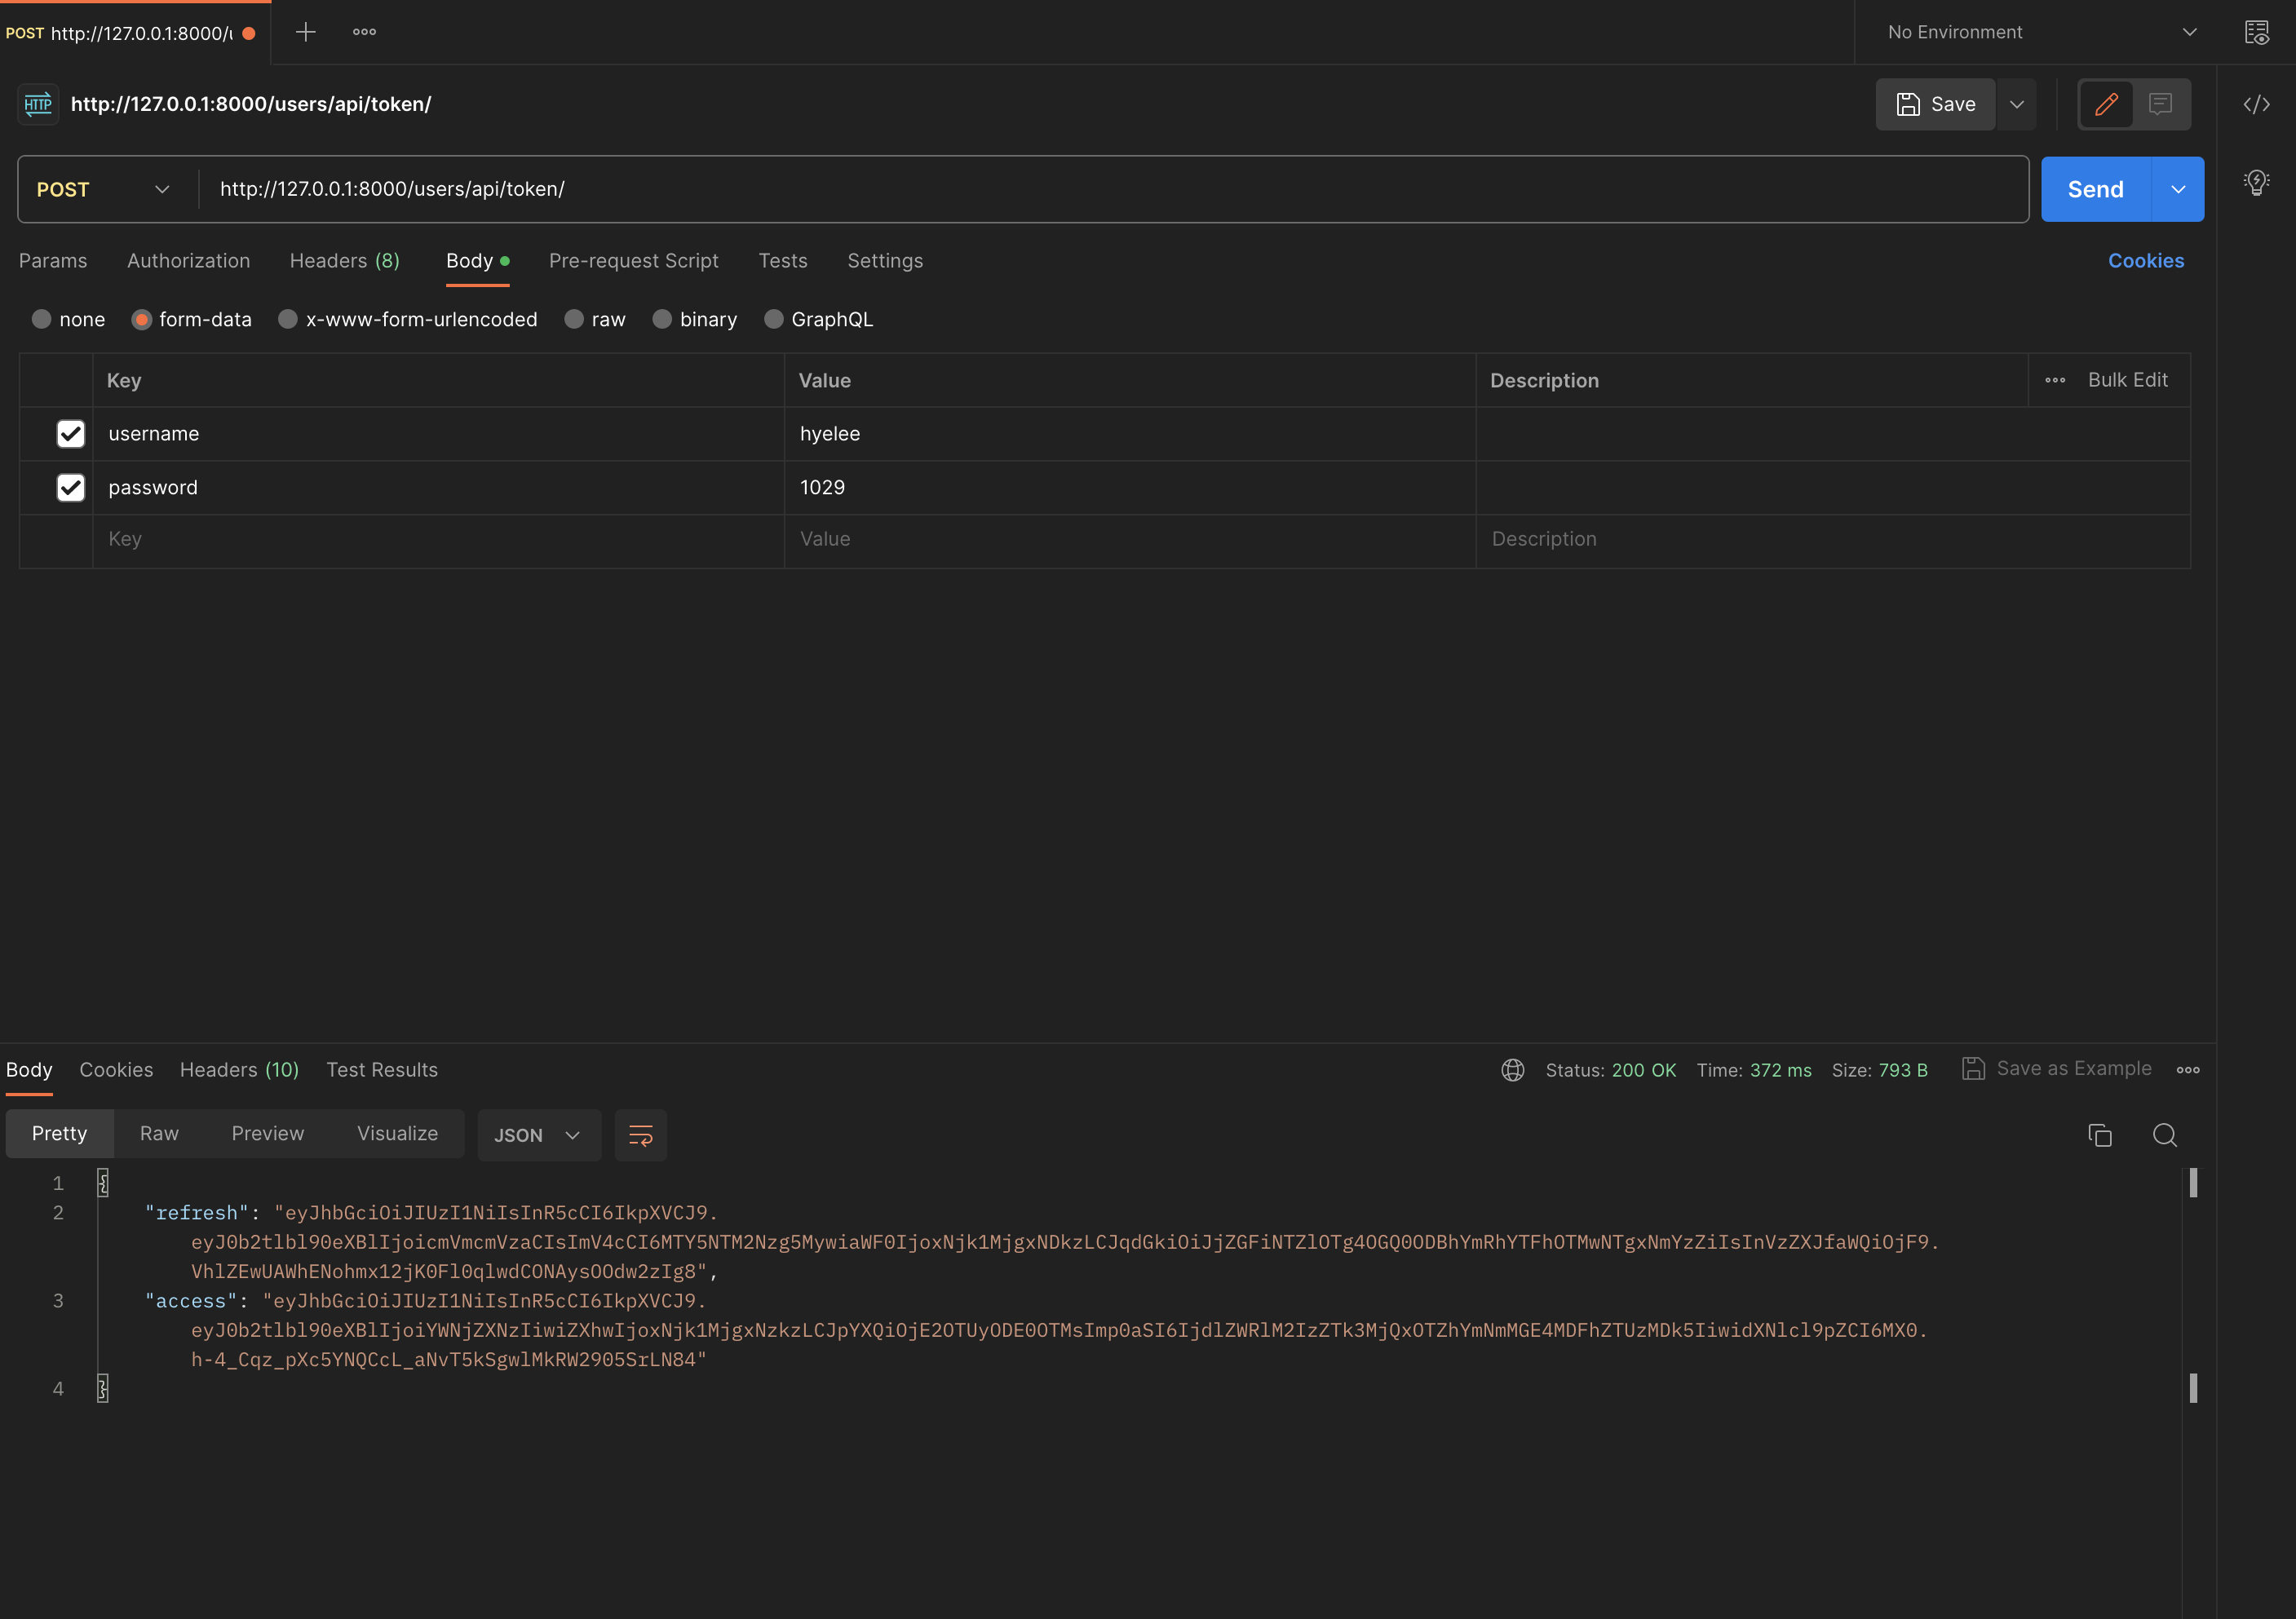This screenshot has width=2296, height=1619.
Task: Click the empty Description placeholder cell
Action: (1832, 540)
